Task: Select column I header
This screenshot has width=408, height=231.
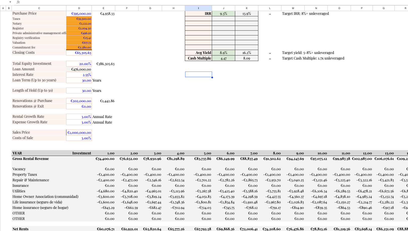Action: (x=198, y=8)
